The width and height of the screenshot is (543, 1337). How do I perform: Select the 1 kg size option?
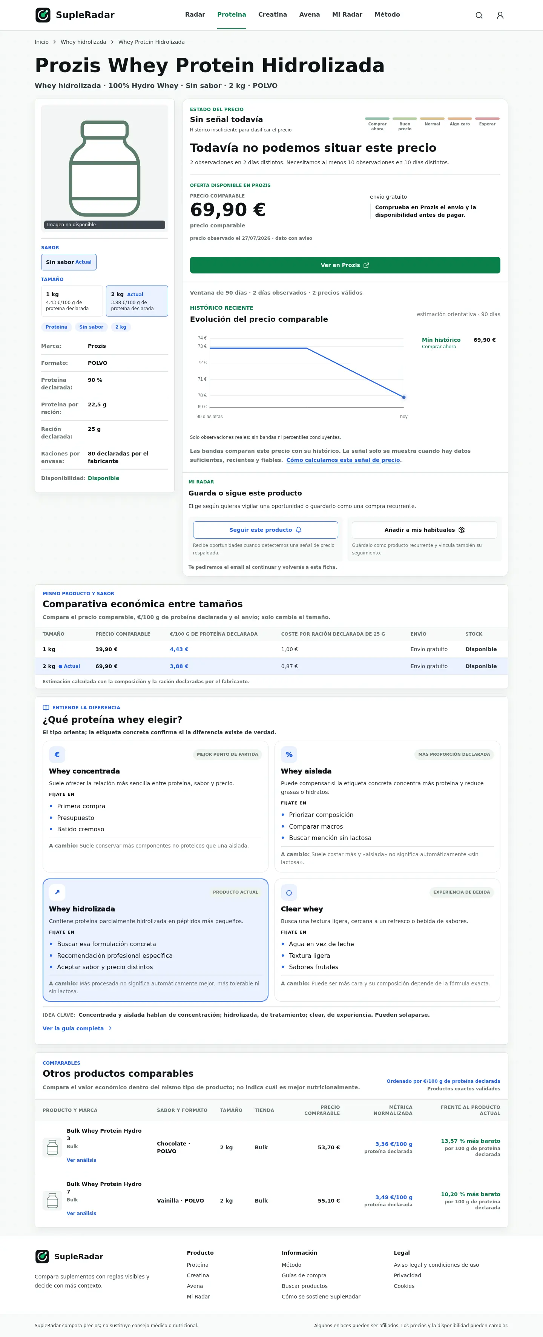[72, 301]
